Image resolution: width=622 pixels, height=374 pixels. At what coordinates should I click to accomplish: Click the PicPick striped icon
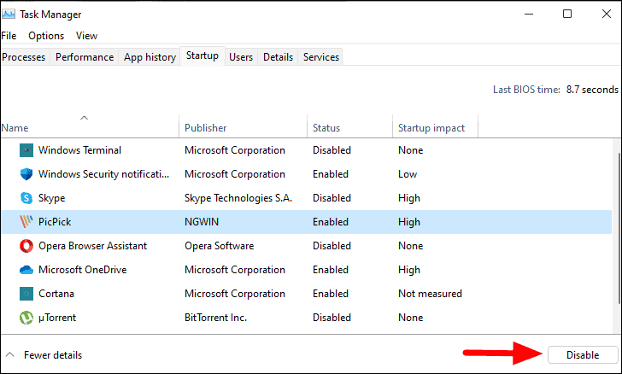tap(26, 222)
